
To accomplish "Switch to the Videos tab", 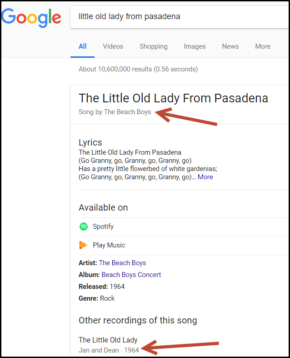I will tap(113, 46).
